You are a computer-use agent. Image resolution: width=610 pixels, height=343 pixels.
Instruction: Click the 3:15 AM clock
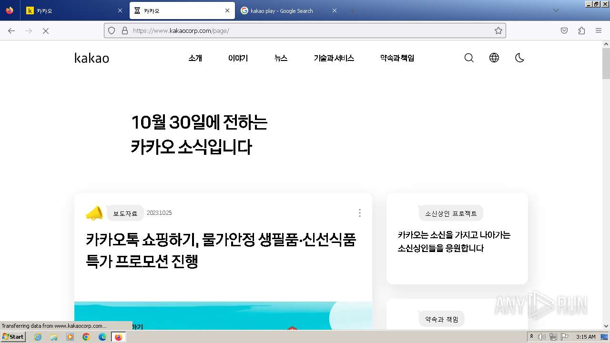(586, 337)
